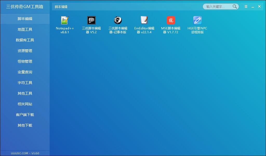Viewport: 266px width, 156px height.
Task: Select 怪物管理 in the sidebar
Action: click(x=25, y=61)
